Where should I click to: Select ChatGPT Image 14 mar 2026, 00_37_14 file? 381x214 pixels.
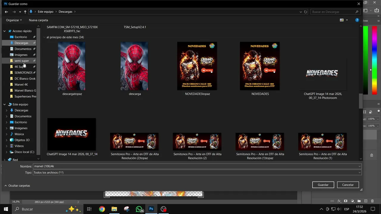pyautogui.click(x=72, y=134)
